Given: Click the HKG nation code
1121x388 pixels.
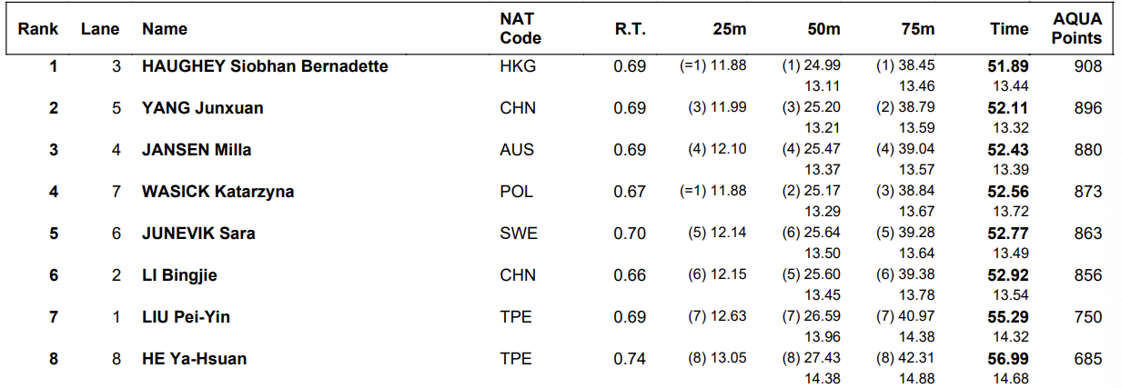Looking at the screenshot, I should pos(518,66).
